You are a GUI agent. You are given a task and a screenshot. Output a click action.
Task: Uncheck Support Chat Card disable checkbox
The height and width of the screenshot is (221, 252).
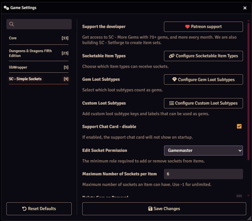[x=239, y=126]
